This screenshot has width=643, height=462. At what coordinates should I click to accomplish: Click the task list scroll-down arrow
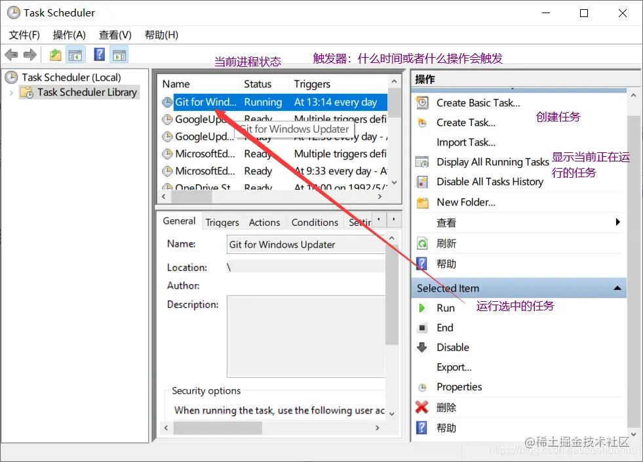(x=394, y=182)
